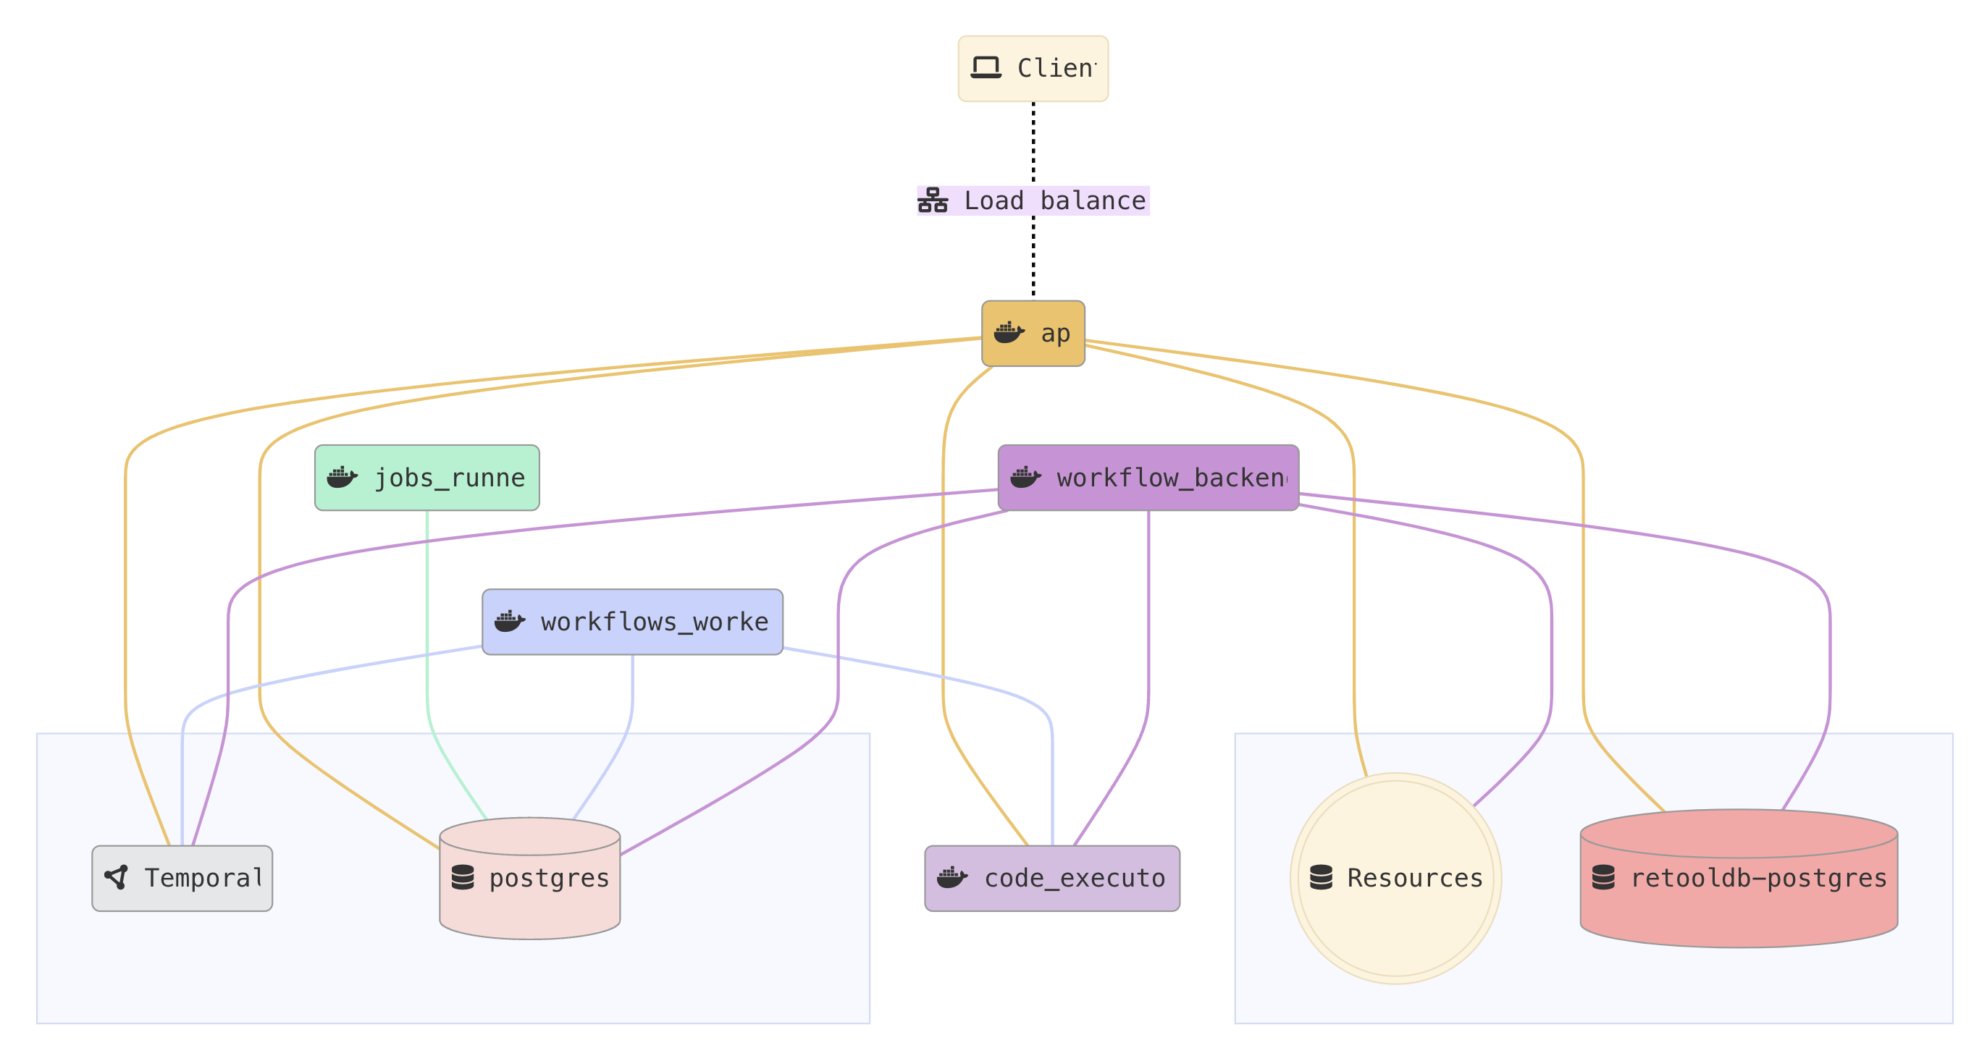
Task: Select the Resources label text
Action: 1416,877
